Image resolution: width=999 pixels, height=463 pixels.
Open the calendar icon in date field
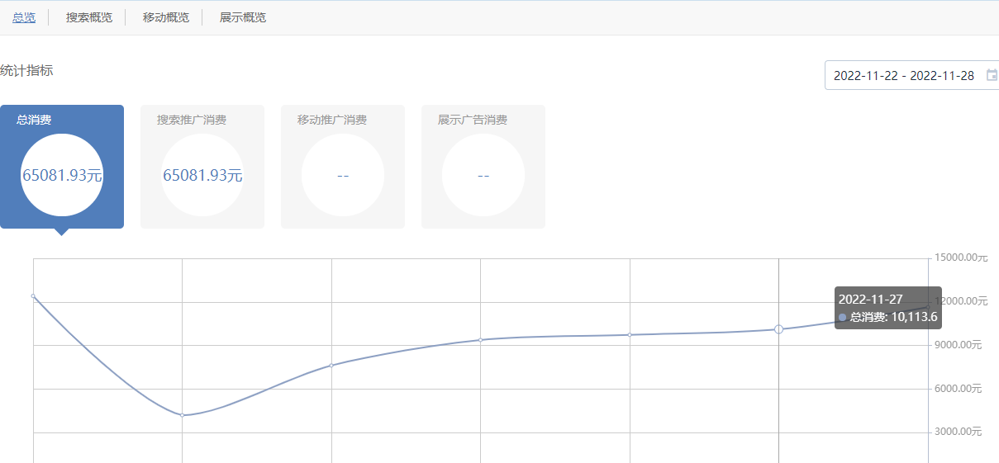(992, 75)
